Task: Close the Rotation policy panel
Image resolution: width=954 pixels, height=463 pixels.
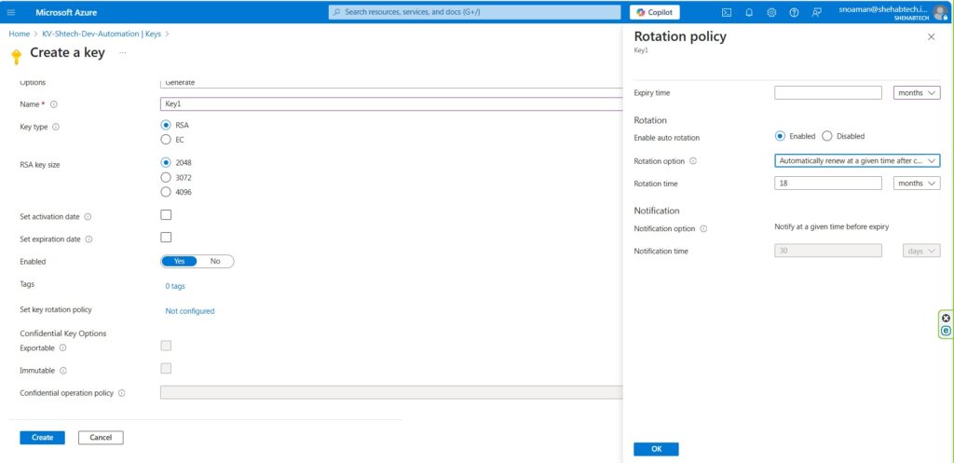Action: point(931,37)
